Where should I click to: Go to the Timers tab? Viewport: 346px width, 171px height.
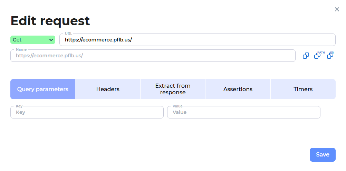click(303, 89)
